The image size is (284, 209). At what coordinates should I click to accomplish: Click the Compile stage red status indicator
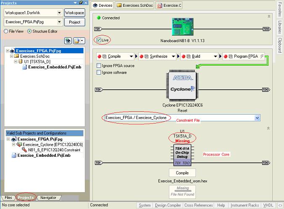(x=99, y=56)
